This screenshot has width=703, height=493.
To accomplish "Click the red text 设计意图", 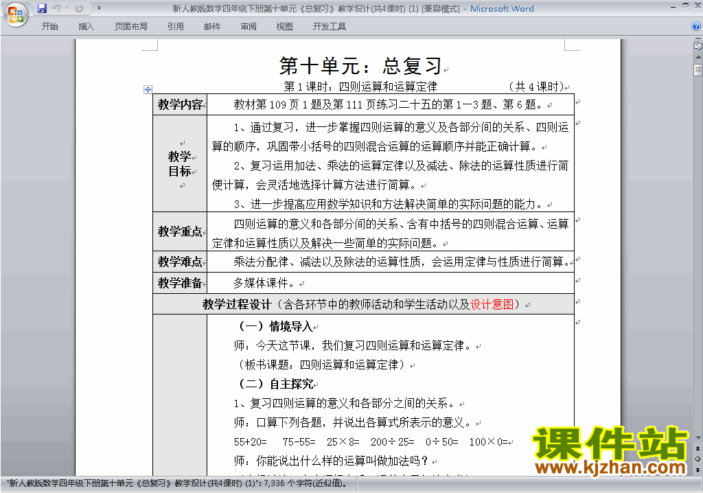I will point(492,305).
